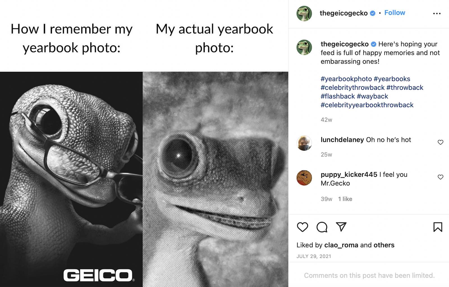
Task: Open the #flashback hashtag
Action: 338,96
